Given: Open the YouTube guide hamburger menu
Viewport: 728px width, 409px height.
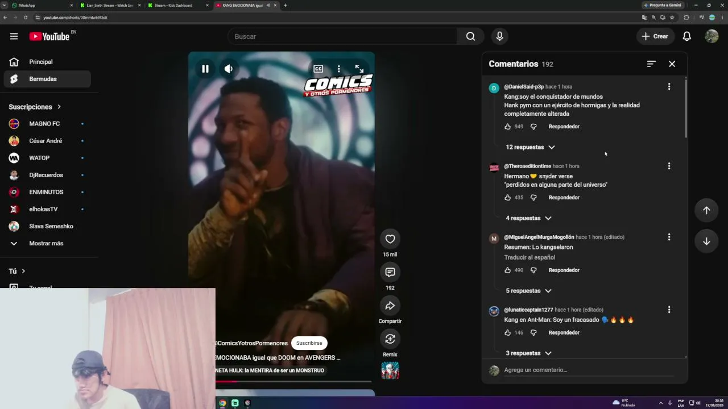Looking at the screenshot, I should click(14, 36).
